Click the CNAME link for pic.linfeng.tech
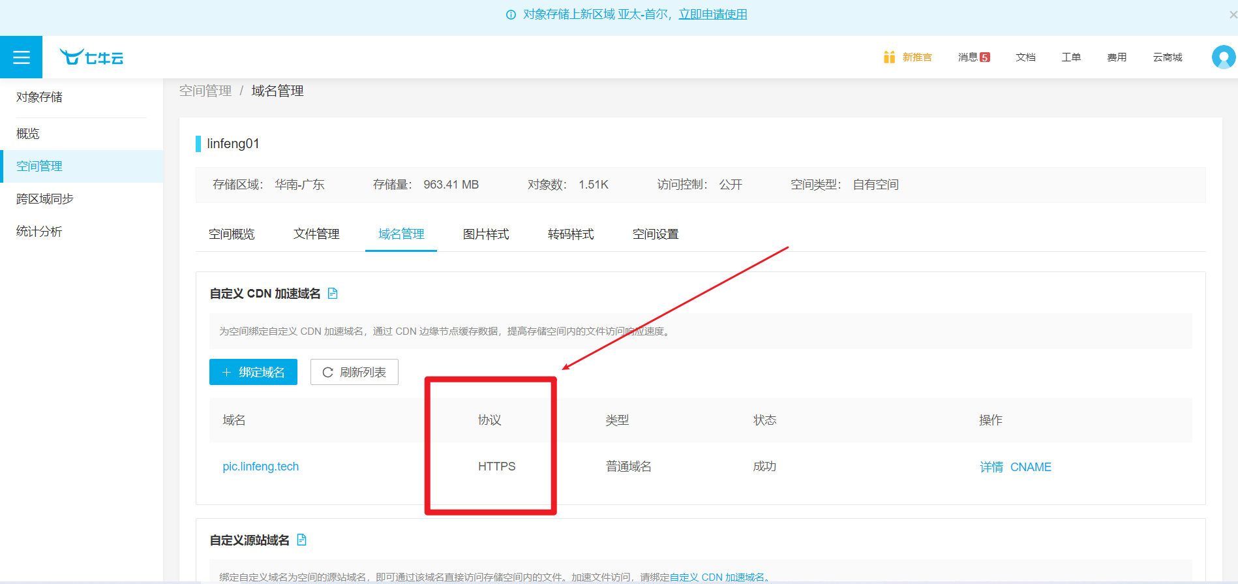This screenshot has width=1238, height=584. 1031,467
